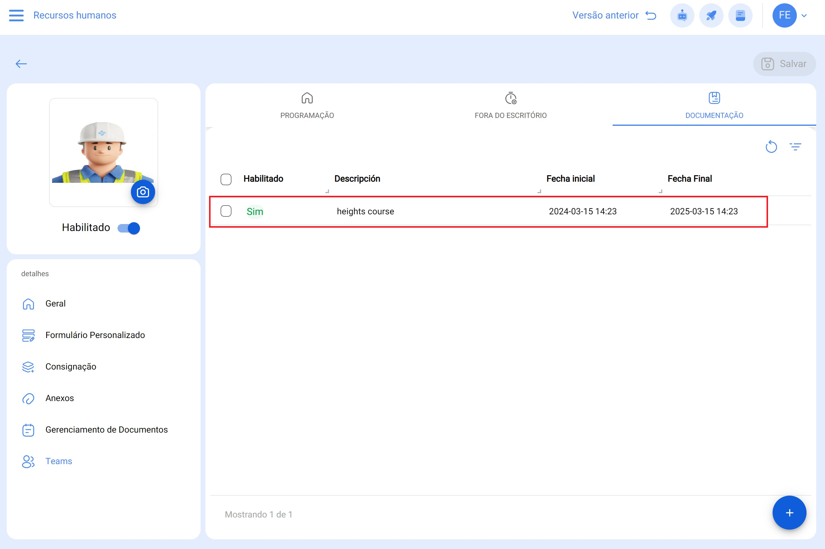Refresh the documentation list
This screenshot has height=549, width=825.
tap(771, 147)
